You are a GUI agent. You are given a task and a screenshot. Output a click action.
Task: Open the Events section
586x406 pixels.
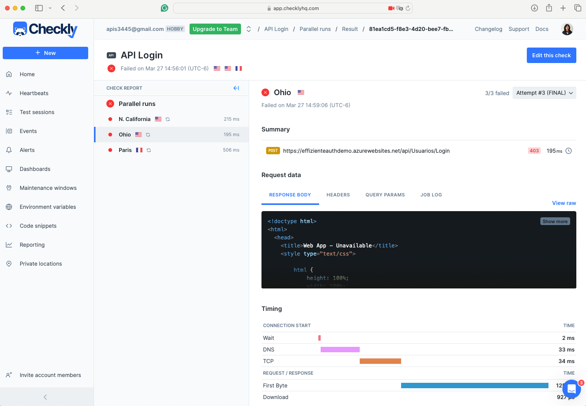[28, 131]
